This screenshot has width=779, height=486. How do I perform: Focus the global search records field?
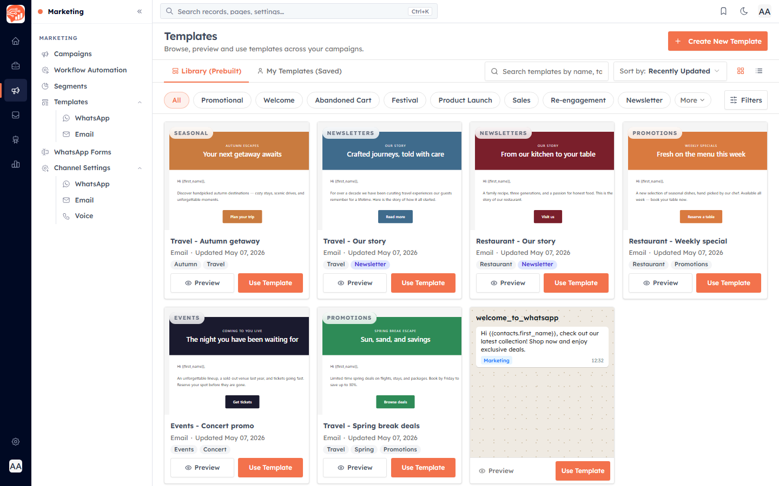pyautogui.click(x=299, y=11)
